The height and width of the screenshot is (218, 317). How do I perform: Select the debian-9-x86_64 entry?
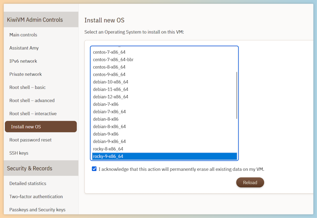pos(164,142)
